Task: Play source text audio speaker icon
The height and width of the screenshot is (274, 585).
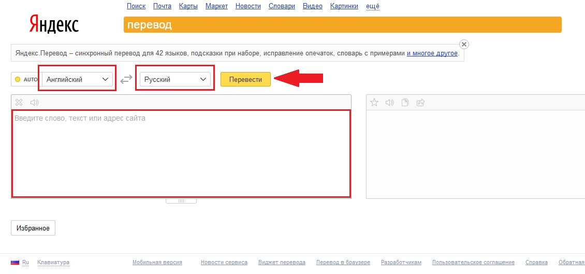Action: (34, 102)
